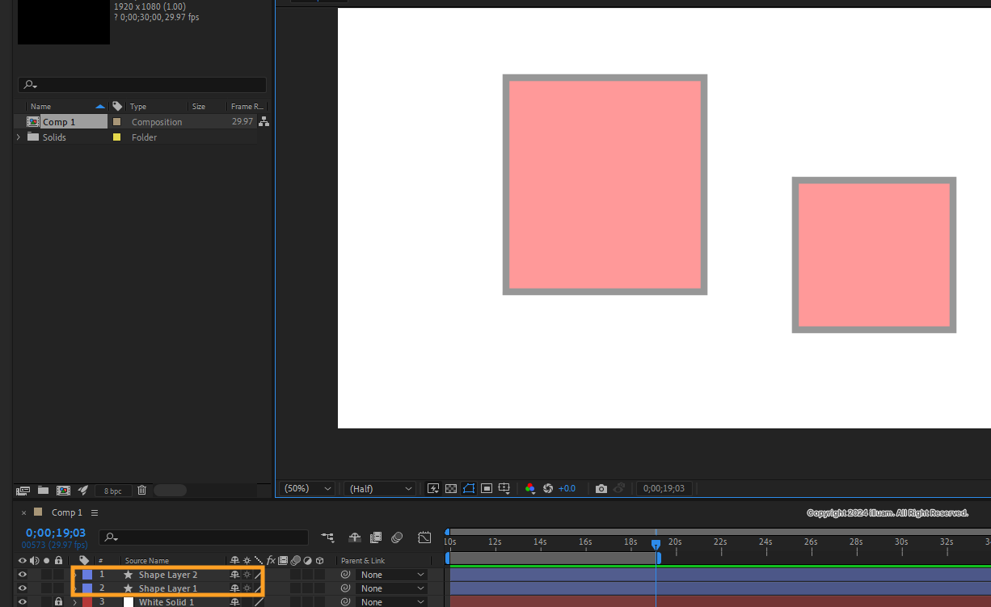
Task: Expand the Solids folder
Action: point(19,137)
